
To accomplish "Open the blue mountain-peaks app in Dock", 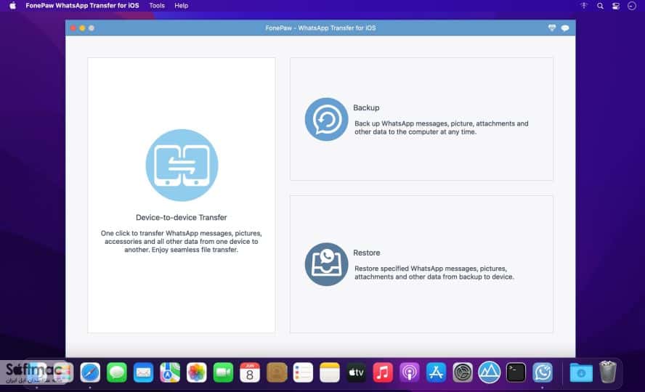I will (489, 372).
